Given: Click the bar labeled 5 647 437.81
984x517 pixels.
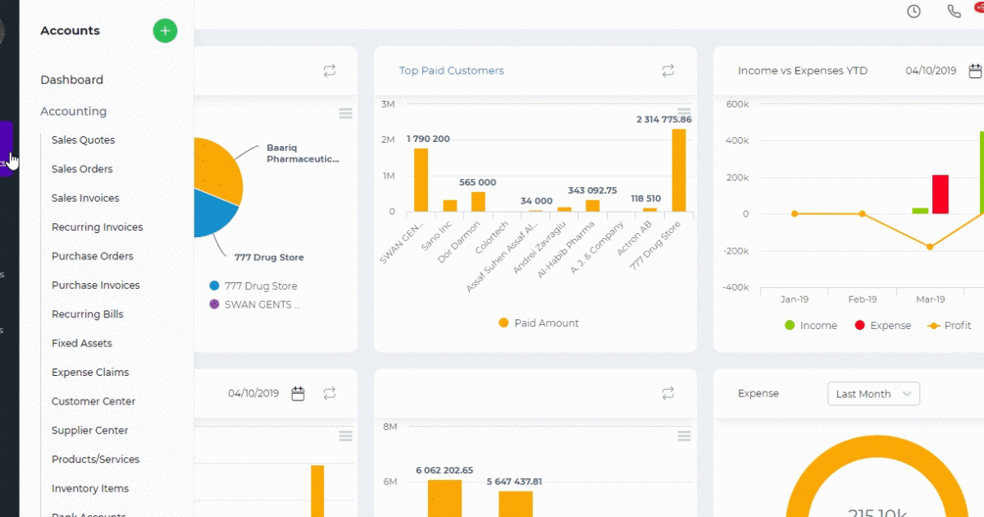Looking at the screenshot, I should pos(515,504).
